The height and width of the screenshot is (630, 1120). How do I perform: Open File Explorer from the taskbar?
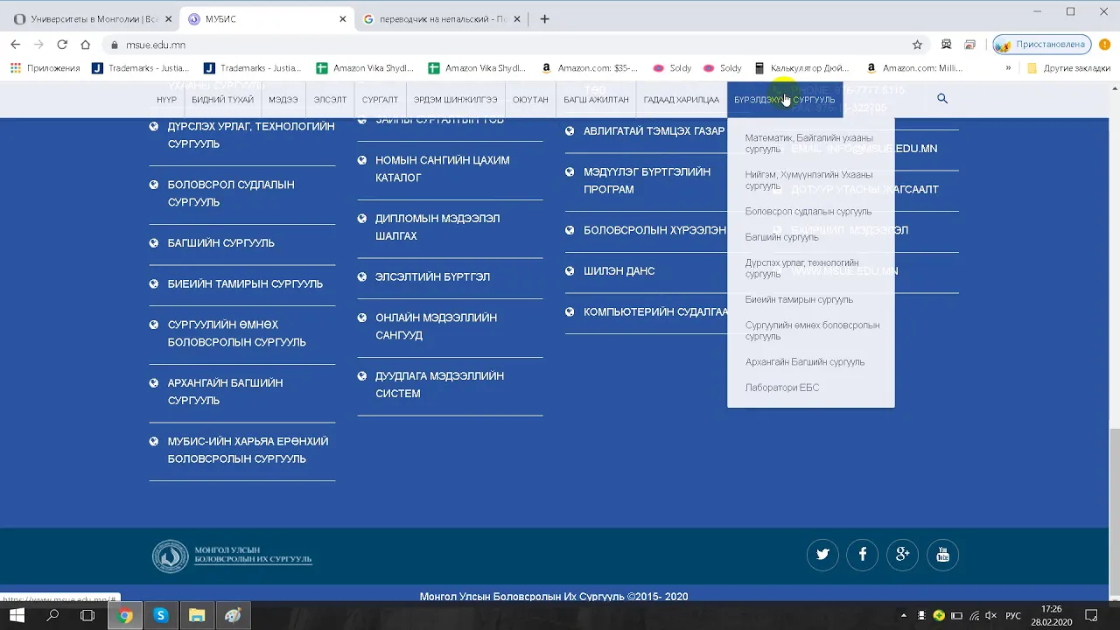pyautogui.click(x=197, y=616)
